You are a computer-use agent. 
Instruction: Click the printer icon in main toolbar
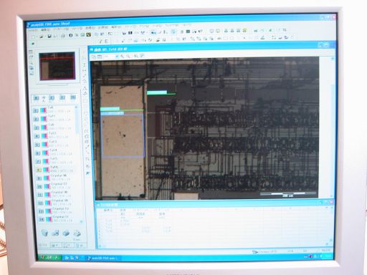tap(63, 37)
